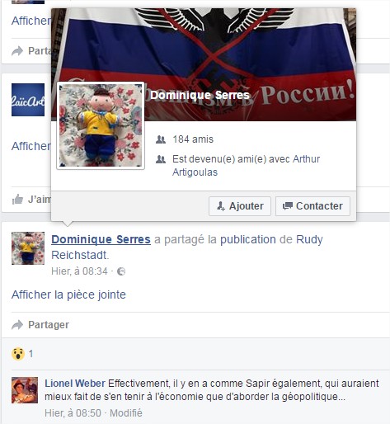Open the Rudy Reichstadt profile link
The width and height of the screenshot is (390, 424).
coord(187,247)
